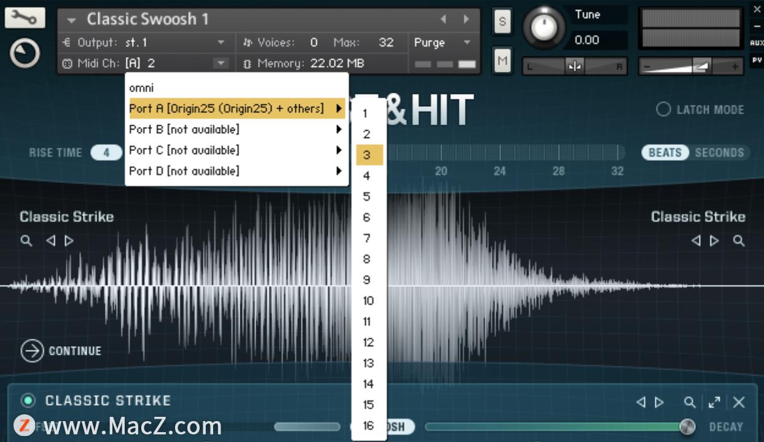Open the Classic Strike waveform fullscreen expand icon
This screenshot has width=764, height=442.
click(714, 402)
